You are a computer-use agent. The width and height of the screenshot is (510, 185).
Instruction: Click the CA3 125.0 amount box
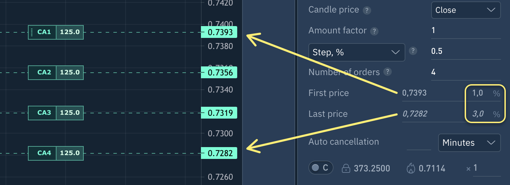tap(70, 113)
